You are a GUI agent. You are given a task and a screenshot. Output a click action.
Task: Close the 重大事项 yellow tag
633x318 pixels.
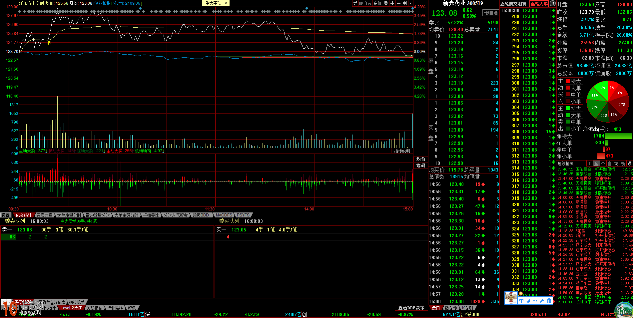tap(226, 3)
